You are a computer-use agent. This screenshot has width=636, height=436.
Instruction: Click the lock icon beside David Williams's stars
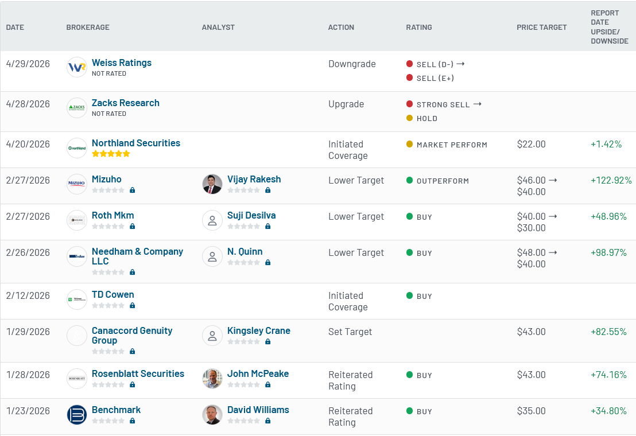point(267,421)
